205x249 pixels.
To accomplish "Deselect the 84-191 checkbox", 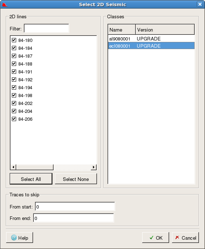I will (14, 72).
